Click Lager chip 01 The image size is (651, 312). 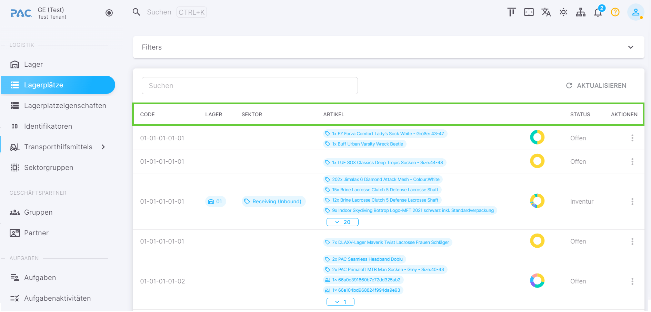[216, 202]
